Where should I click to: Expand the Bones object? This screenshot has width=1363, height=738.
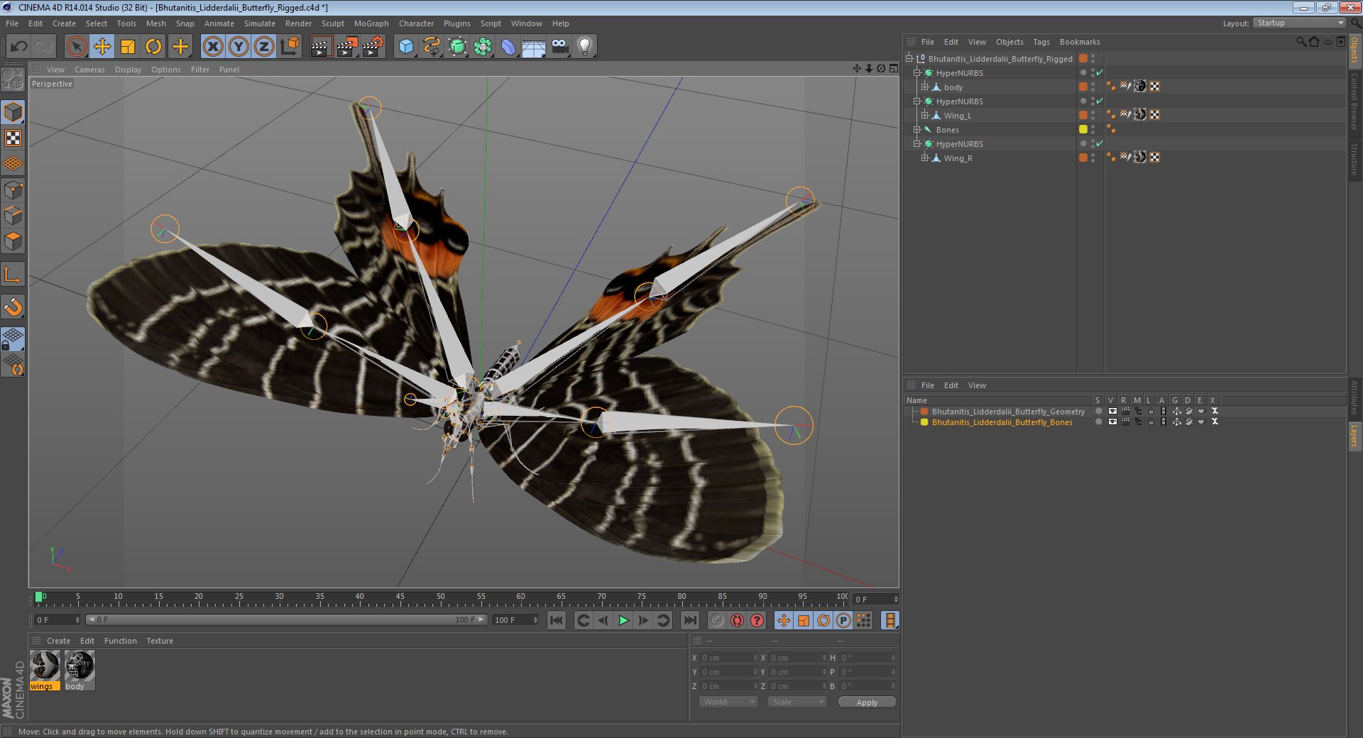(x=916, y=130)
